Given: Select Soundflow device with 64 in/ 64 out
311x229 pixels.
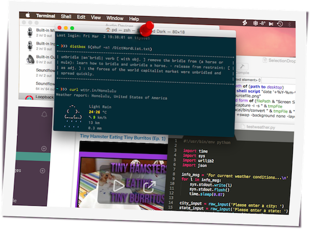Looking at the screenshot, I should point(37,86).
